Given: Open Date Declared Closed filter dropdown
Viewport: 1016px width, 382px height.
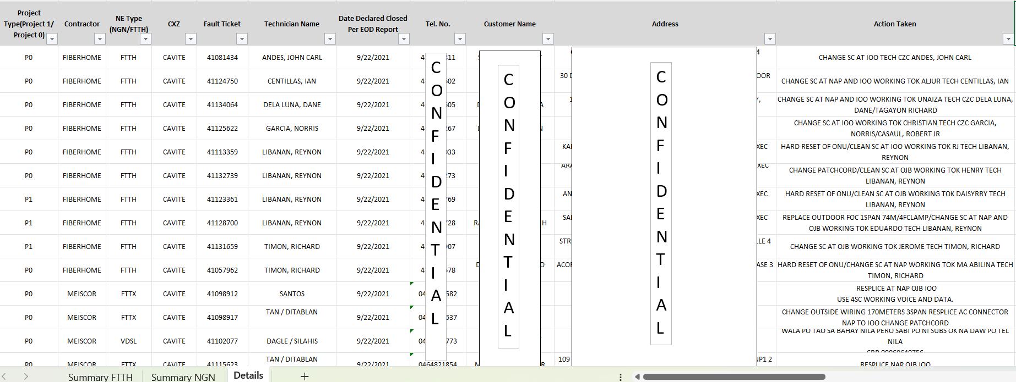Looking at the screenshot, I should point(404,39).
